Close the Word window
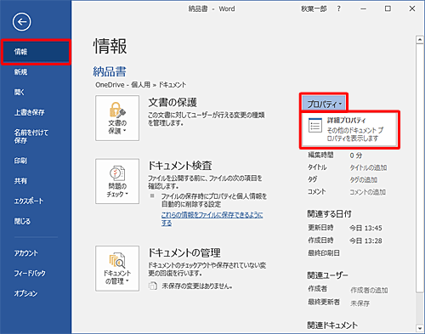This screenshot has height=334, width=425. coord(412,8)
